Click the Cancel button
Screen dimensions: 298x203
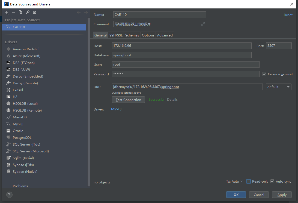259,195
